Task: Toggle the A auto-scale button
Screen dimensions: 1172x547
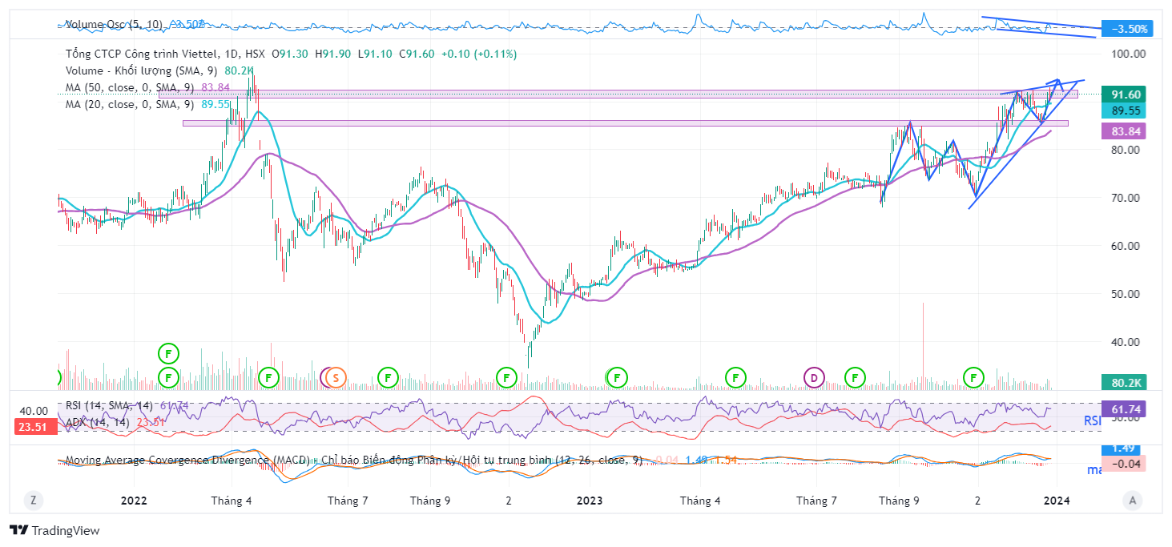Action: pyautogui.click(x=1132, y=501)
